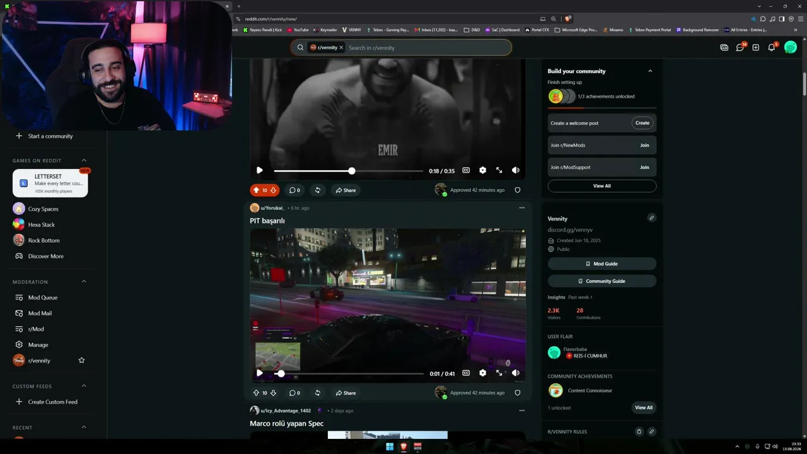The height and width of the screenshot is (454, 807).
Task: Toggle captions on the EMIR video
Action: (x=466, y=170)
